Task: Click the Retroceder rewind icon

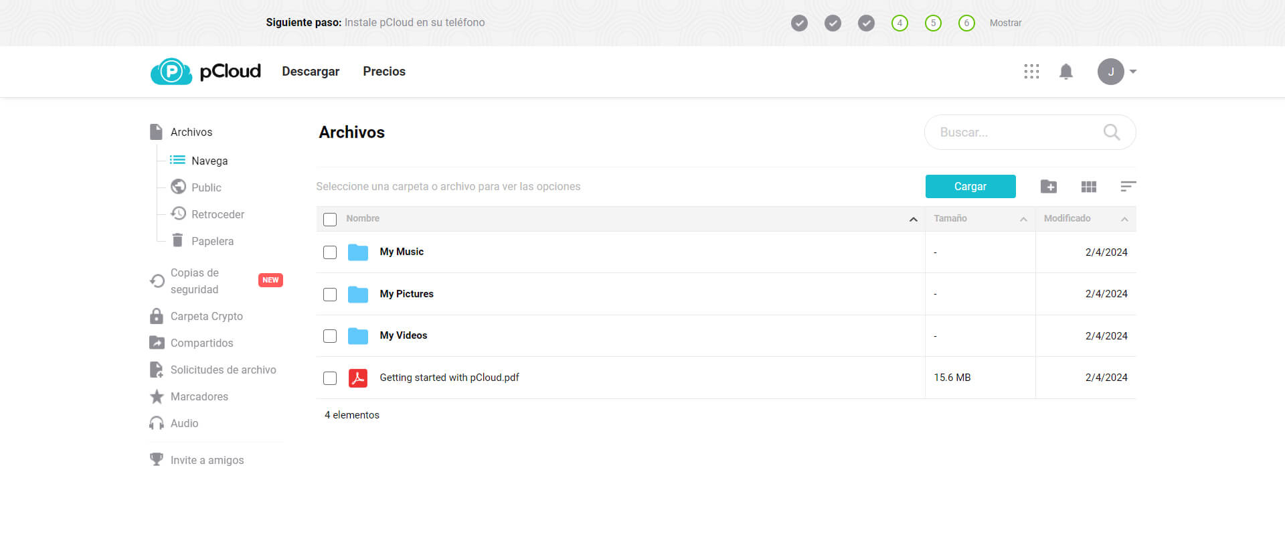Action: pyautogui.click(x=178, y=214)
